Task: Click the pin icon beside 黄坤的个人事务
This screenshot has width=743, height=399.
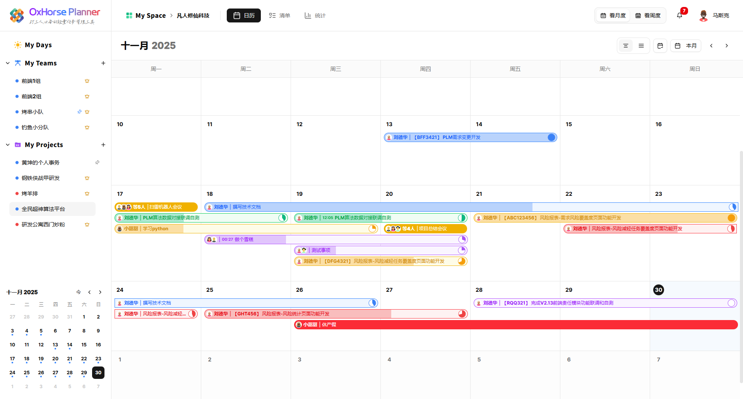Action: [98, 163]
